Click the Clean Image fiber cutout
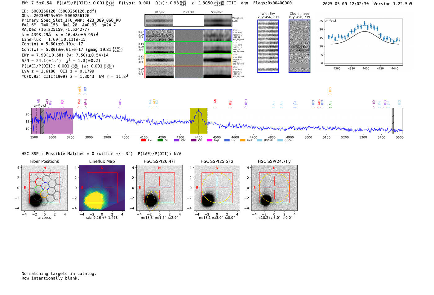Image resolution: width=434 pixels, height=295 pixels. tap(299, 46)
